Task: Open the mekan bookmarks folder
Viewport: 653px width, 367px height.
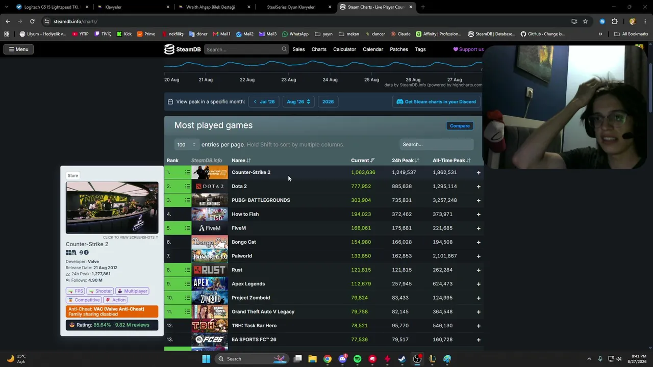Action: pyautogui.click(x=349, y=34)
